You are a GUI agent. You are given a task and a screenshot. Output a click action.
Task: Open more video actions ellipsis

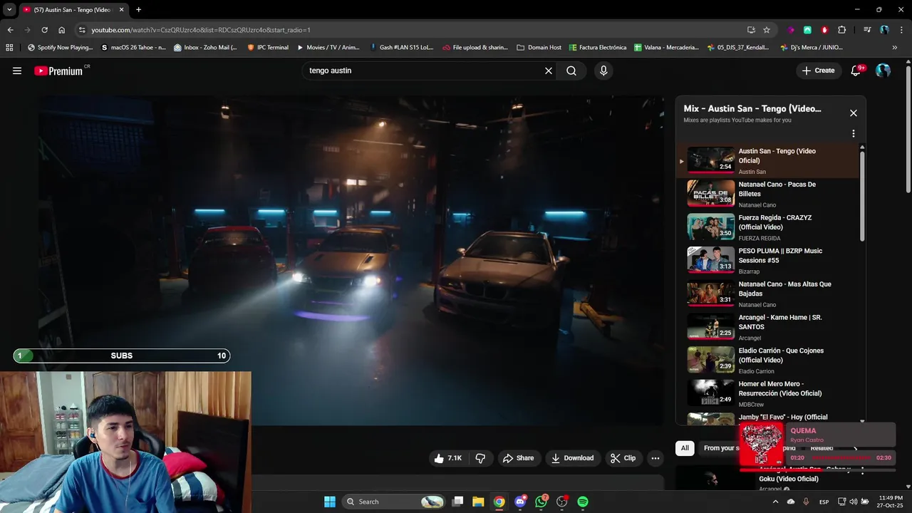pyautogui.click(x=655, y=458)
